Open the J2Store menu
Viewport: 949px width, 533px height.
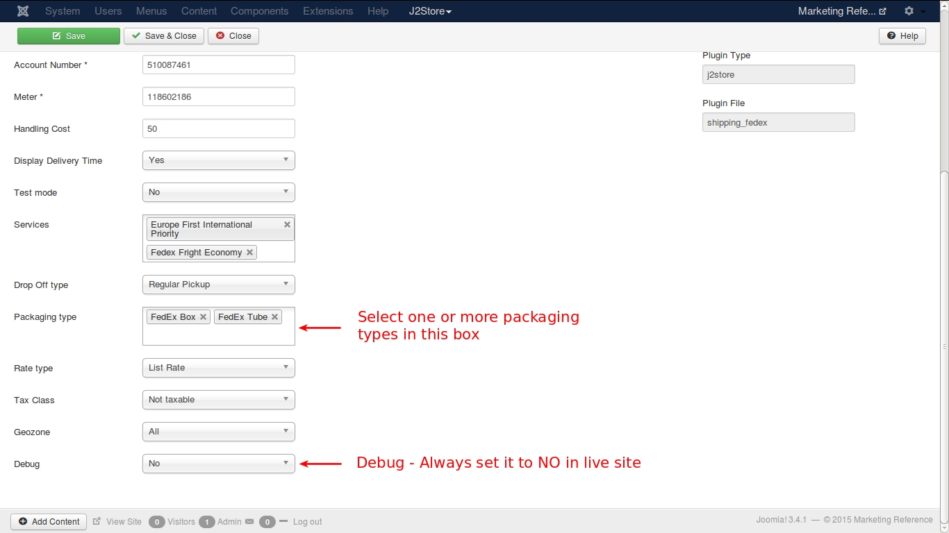point(430,11)
